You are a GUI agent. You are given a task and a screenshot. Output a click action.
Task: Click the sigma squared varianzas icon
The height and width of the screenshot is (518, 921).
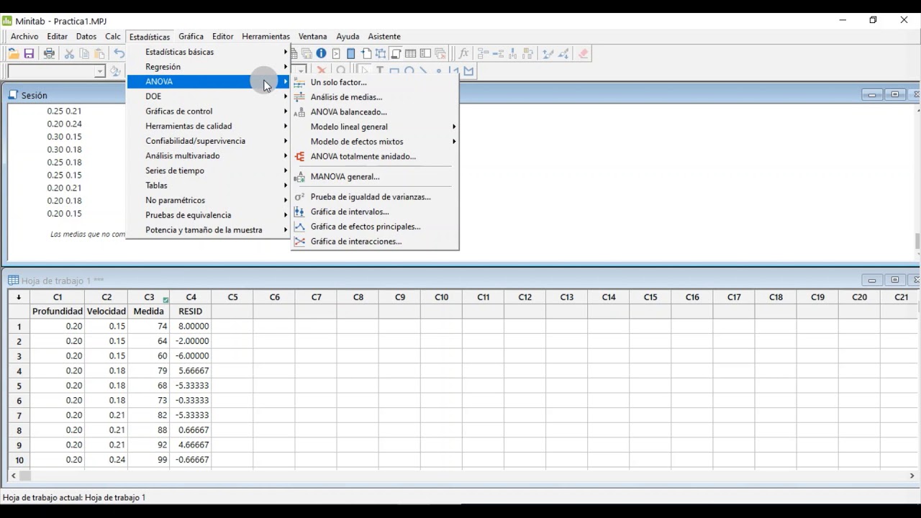click(x=299, y=197)
